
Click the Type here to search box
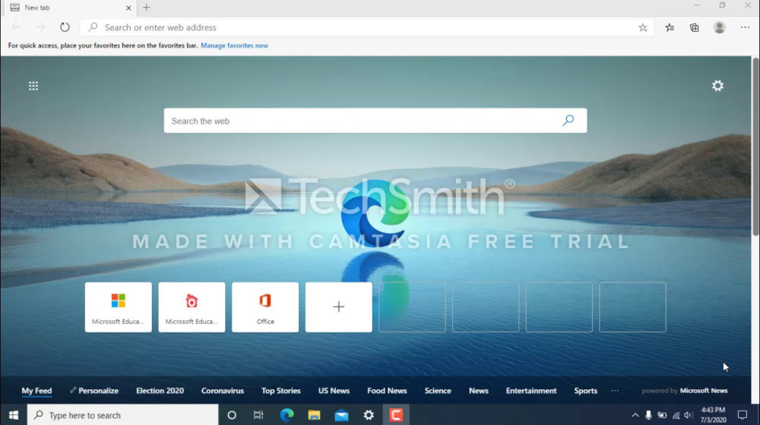click(x=122, y=415)
